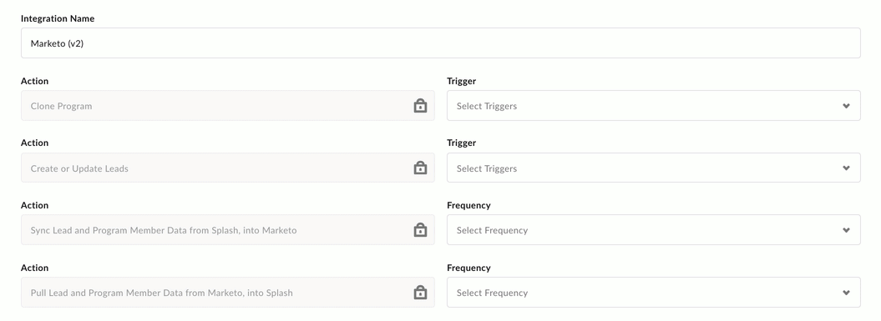This screenshot has width=881, height=321.
Task: Open Select Frequency dropdown for the Sync Lead action
Action: coord(654,229)
